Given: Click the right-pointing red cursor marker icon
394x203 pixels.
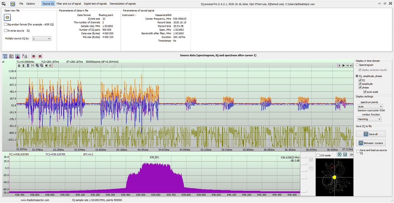Looking at the screenshot, I should 40,56.
